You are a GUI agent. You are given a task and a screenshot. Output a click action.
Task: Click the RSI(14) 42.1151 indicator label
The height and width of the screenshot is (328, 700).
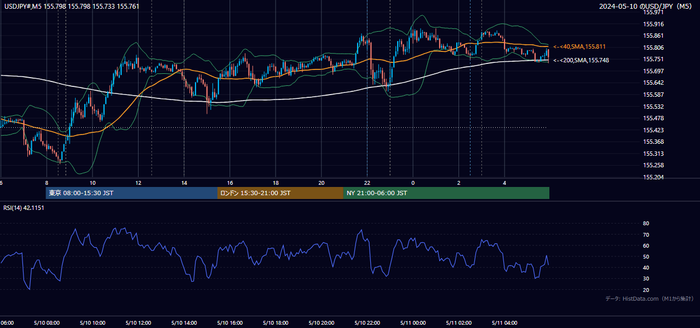coord(24,208)
